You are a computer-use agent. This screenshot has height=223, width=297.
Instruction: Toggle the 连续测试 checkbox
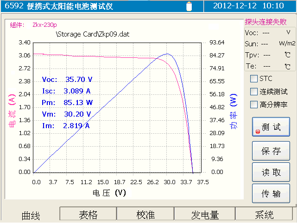(x=253, y=92)
